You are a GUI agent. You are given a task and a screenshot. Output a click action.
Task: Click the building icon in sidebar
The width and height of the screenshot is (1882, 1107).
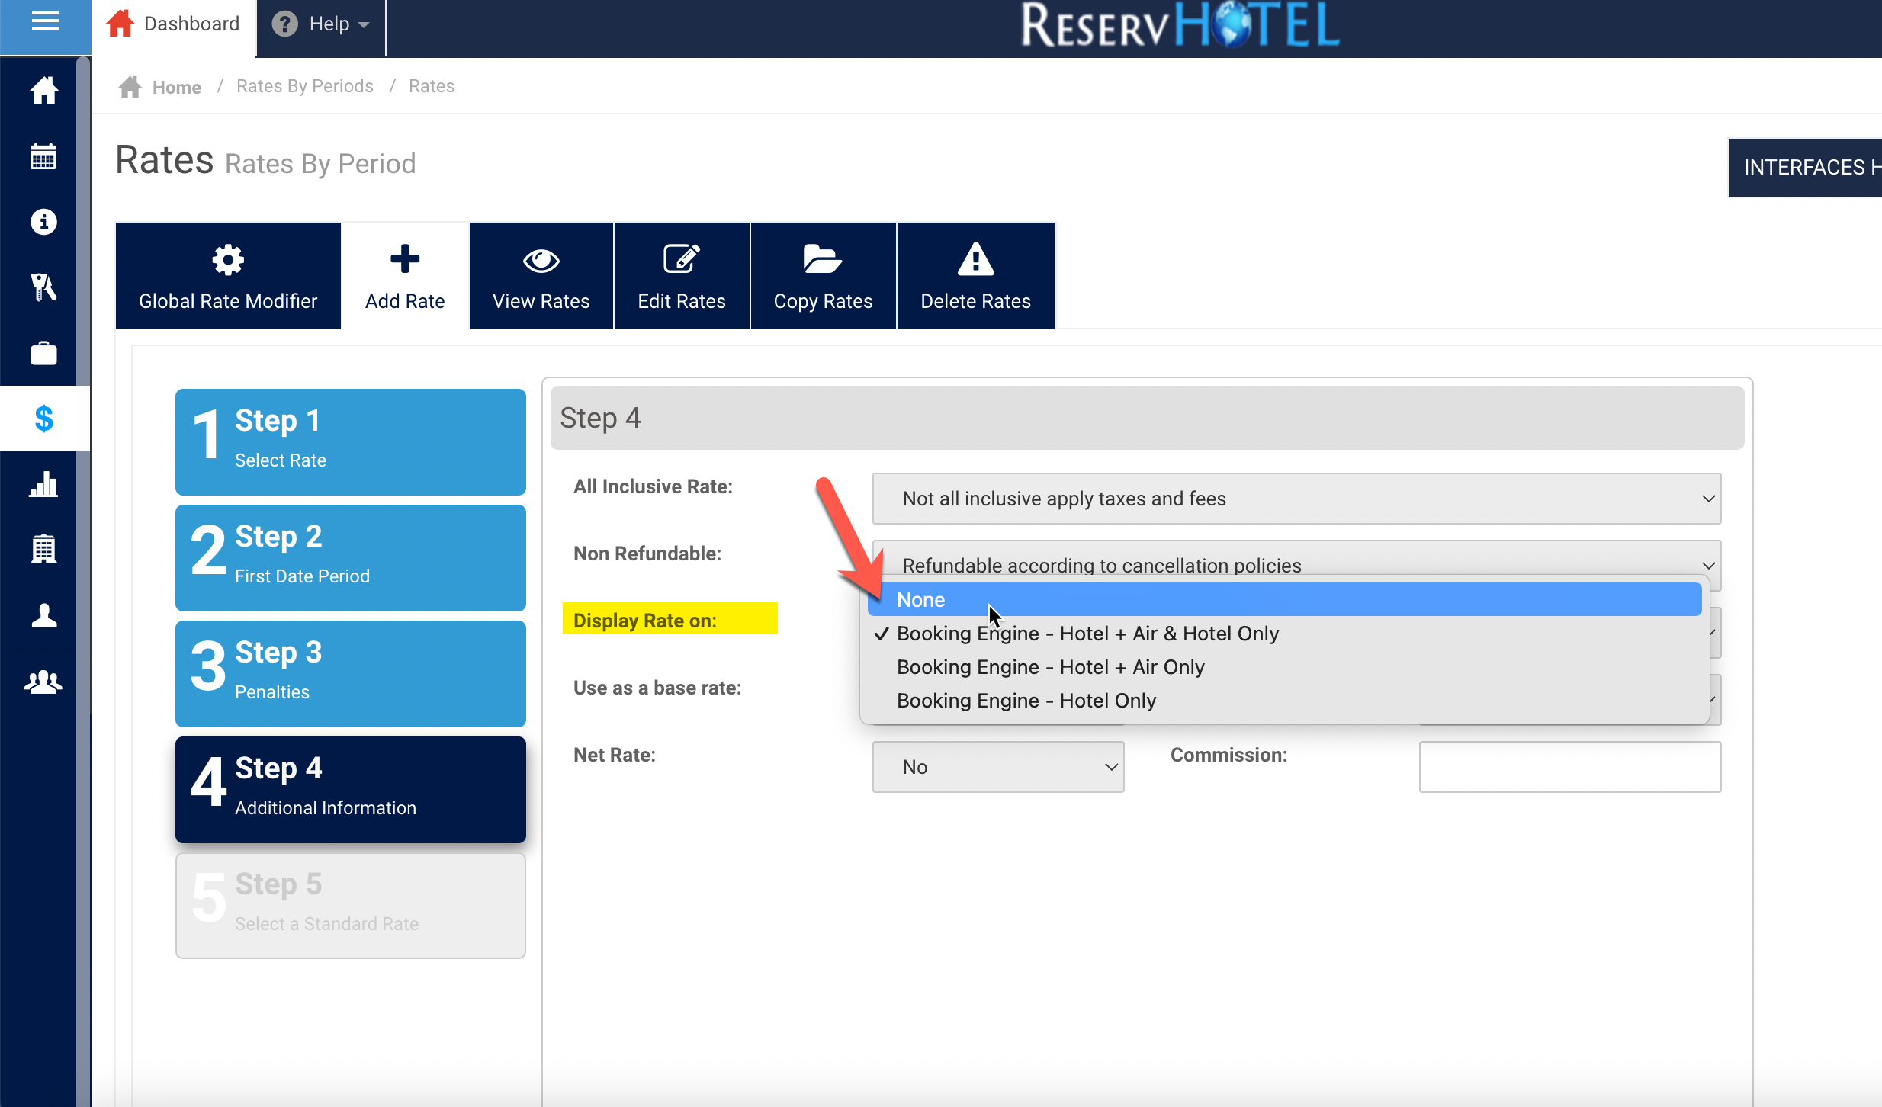pos(43,549)
